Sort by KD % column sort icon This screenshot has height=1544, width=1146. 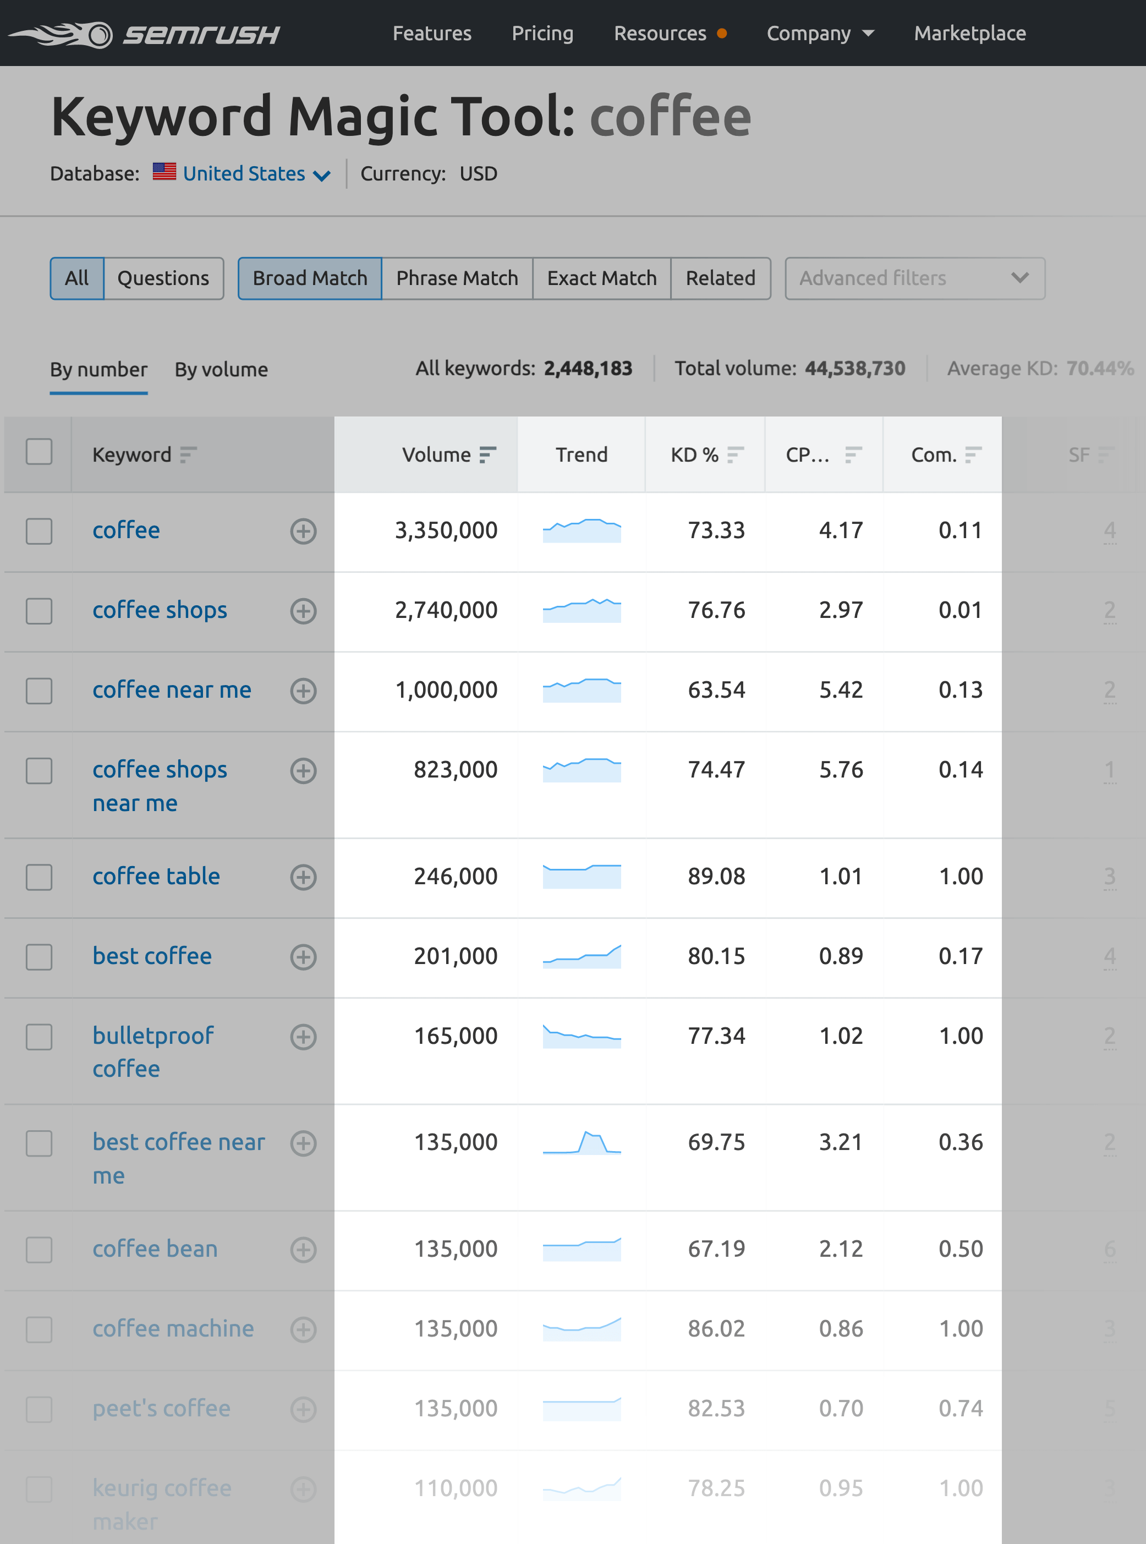coord(736,455)
